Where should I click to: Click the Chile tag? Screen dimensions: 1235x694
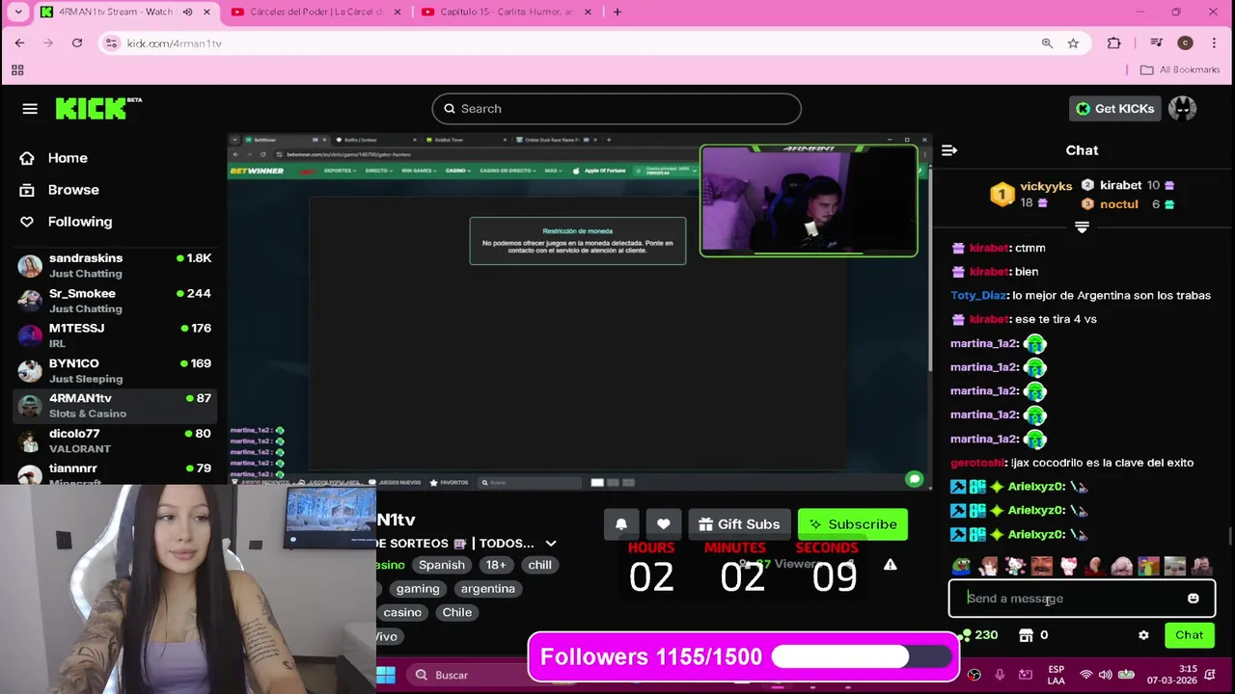coord(457,612)
